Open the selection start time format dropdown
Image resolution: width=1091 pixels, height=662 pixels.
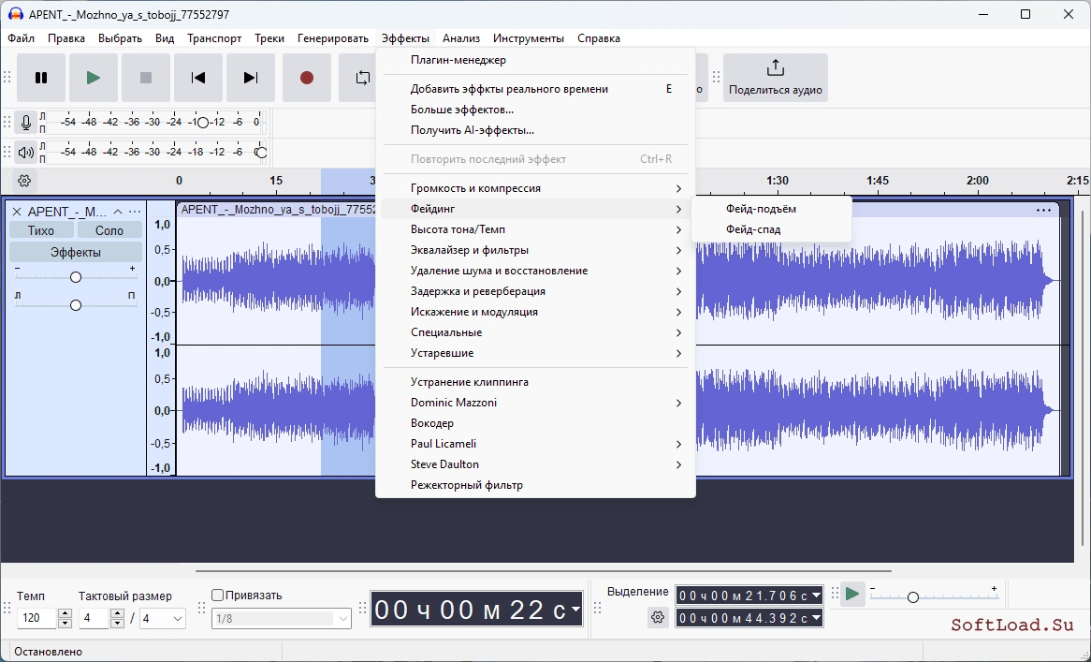pyautogui.click(x=816, y=596)
